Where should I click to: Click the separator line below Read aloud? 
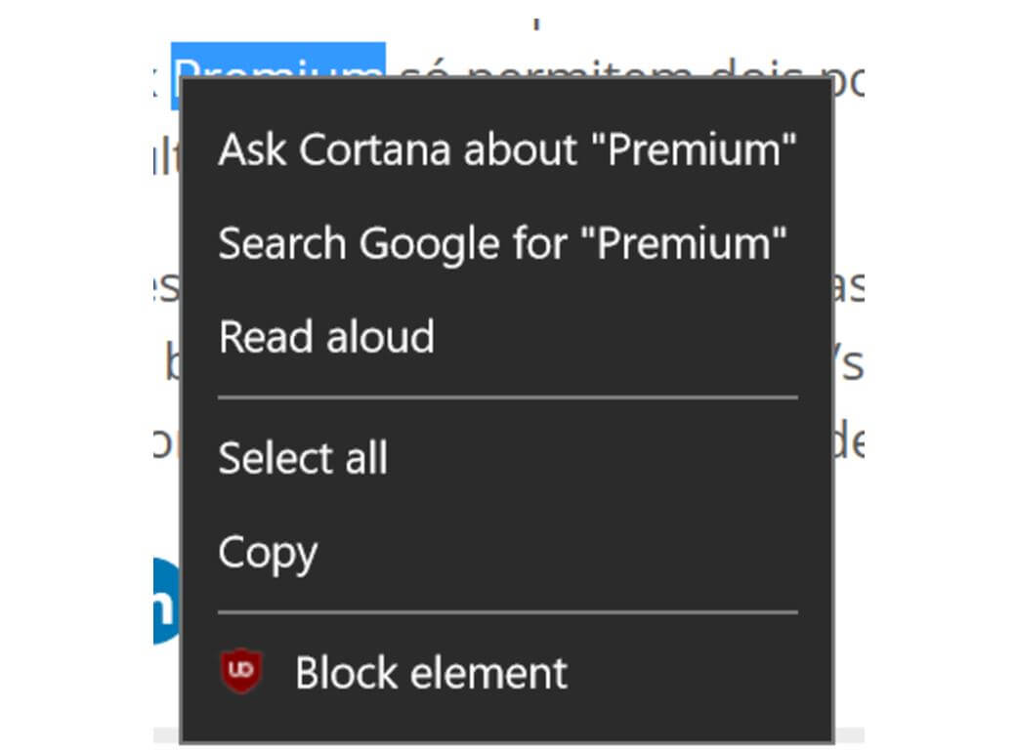coord(507,397)
